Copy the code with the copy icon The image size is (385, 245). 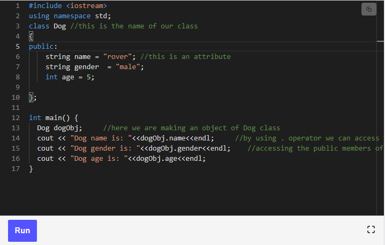point(368,9)
